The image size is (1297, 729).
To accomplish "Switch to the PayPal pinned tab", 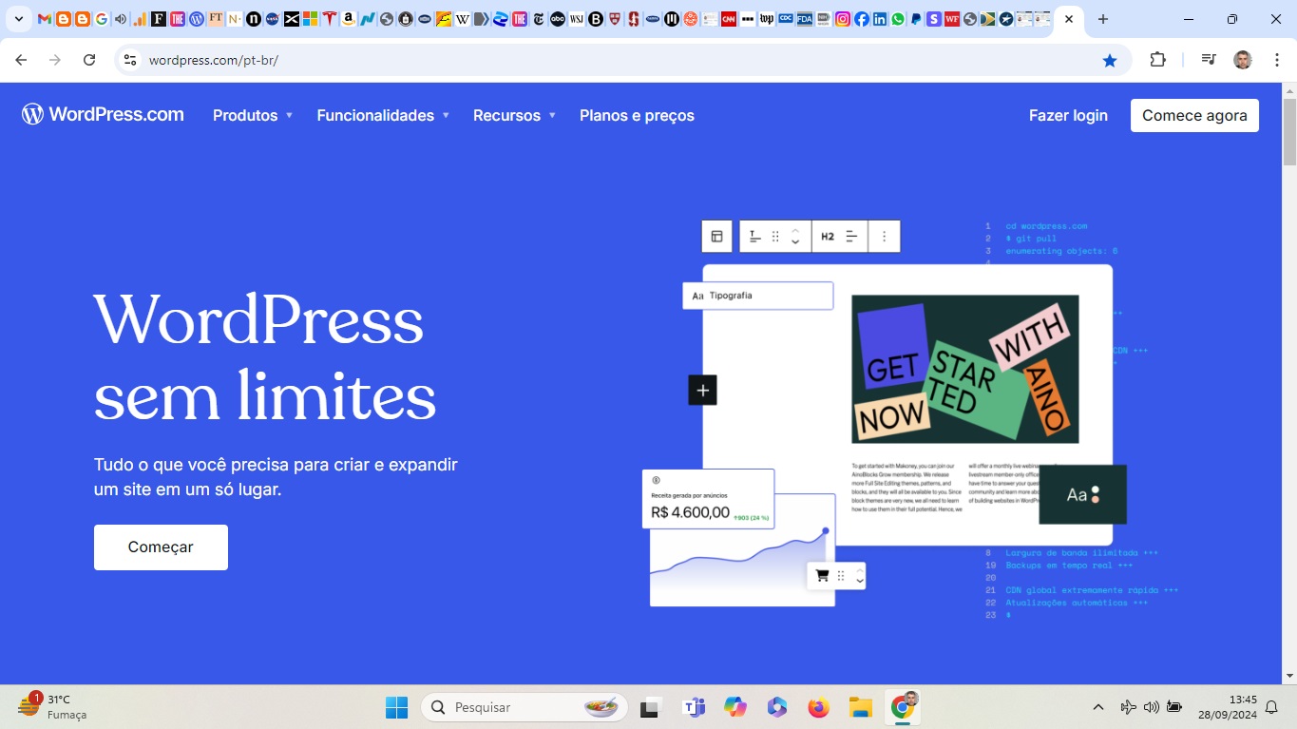I will [916, 19].
